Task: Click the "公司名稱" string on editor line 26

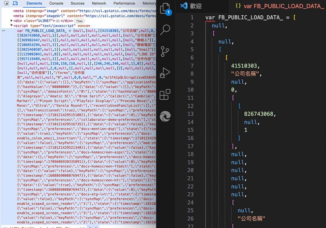Action: tap(251, 218)
